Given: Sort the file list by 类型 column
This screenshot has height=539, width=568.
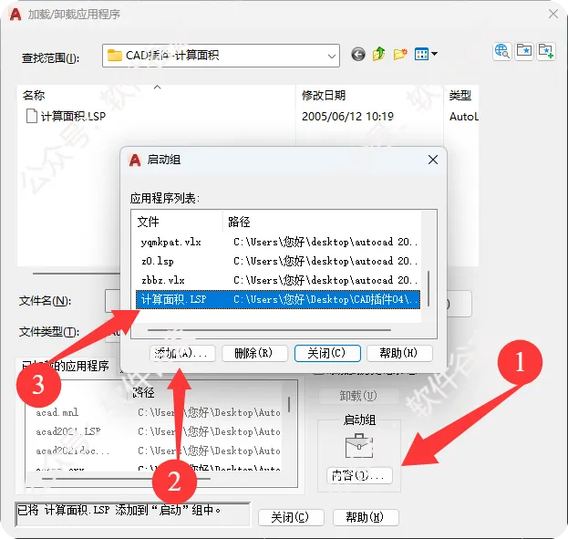Looking at the screenshot, I should [460, 96].
